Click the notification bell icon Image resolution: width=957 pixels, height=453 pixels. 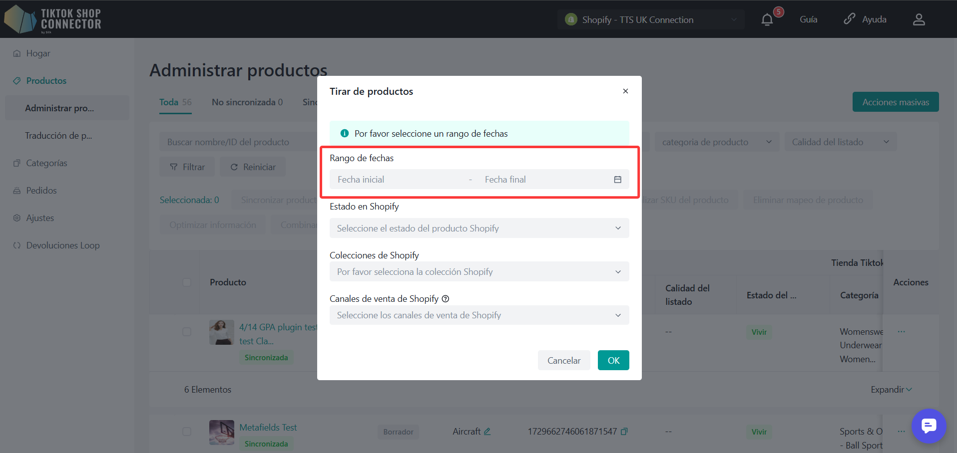(x=767, y=19)
